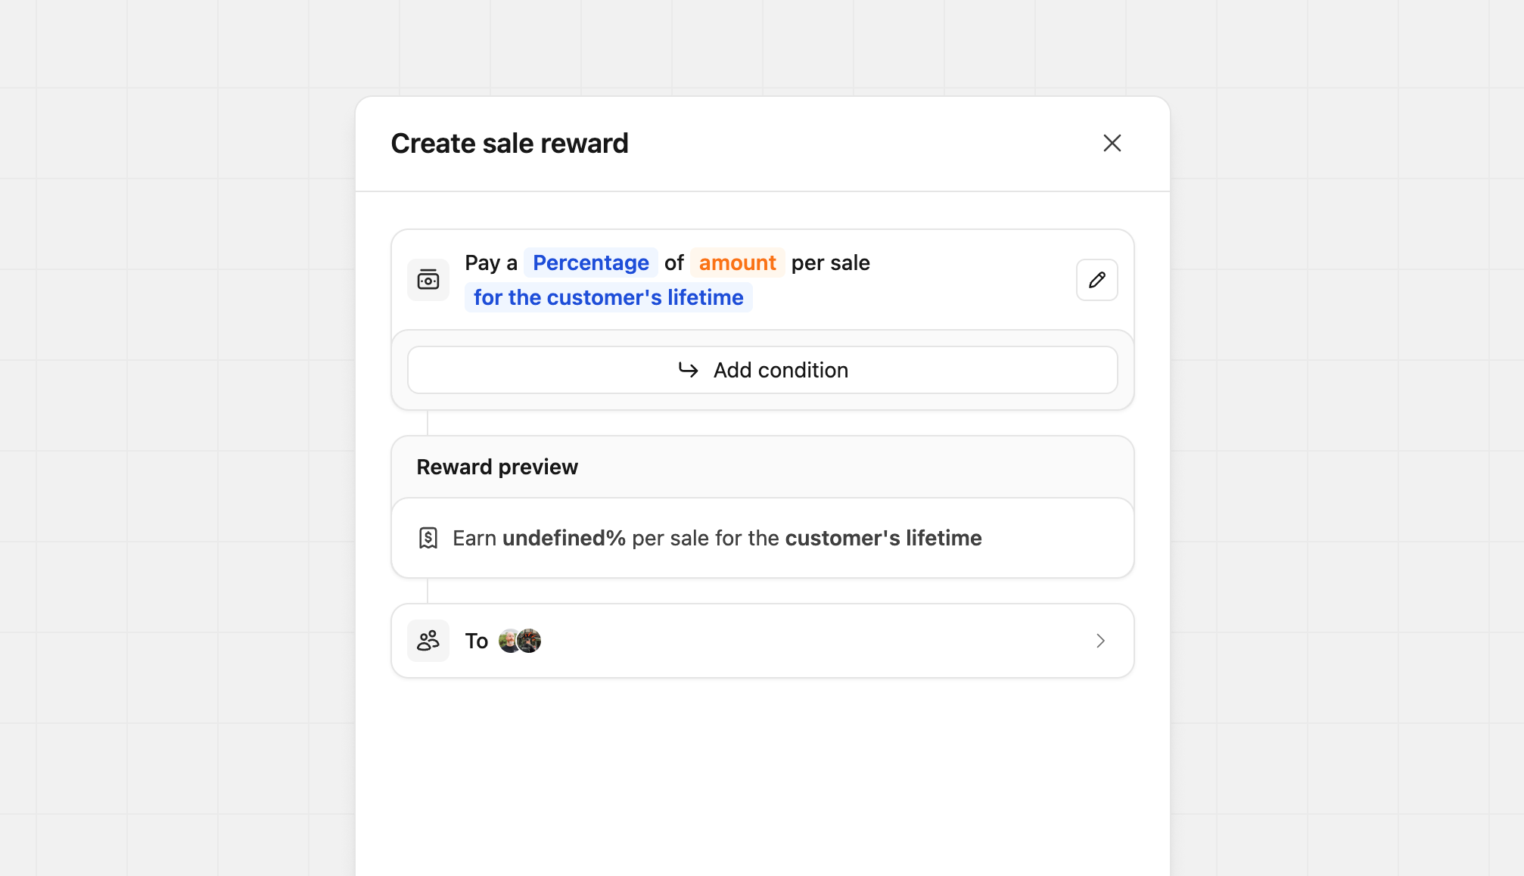1524x876 pixels.
Task: Change the customer's lifetime duration setting
Action: point(608,297)
